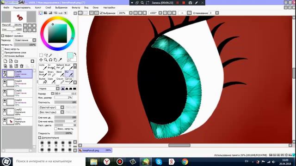Select the flattest brush edge shape
This screenshot has width=296, height=166.
75,89
